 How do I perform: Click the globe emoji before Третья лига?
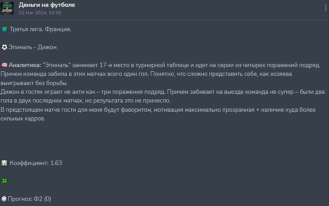point(4,29)
